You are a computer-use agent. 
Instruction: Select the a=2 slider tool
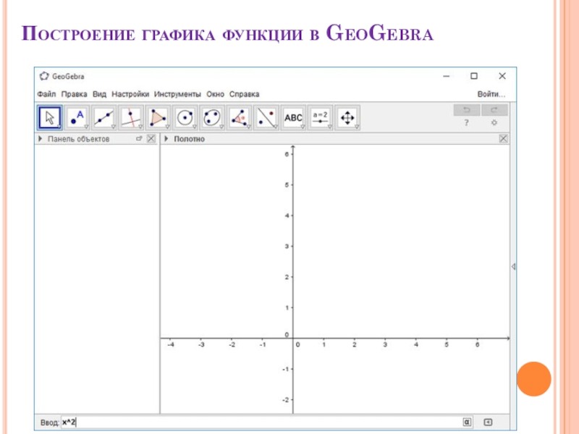coord(320,118)
